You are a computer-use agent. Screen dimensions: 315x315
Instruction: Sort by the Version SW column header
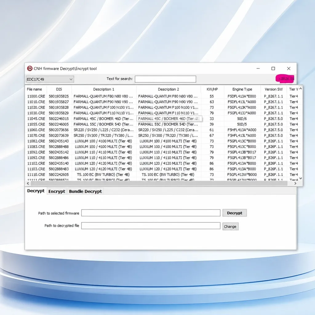click(x=273, y=89)
